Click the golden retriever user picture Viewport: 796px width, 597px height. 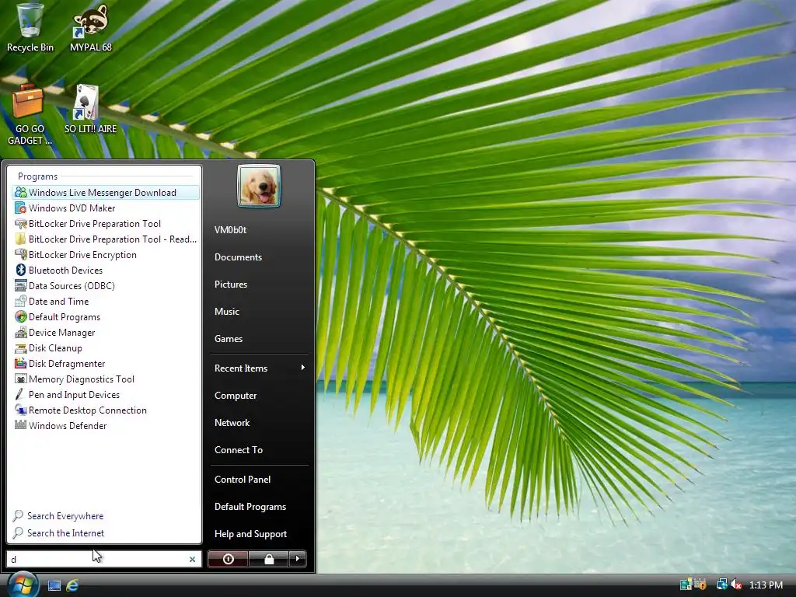[x=258, y=186]
